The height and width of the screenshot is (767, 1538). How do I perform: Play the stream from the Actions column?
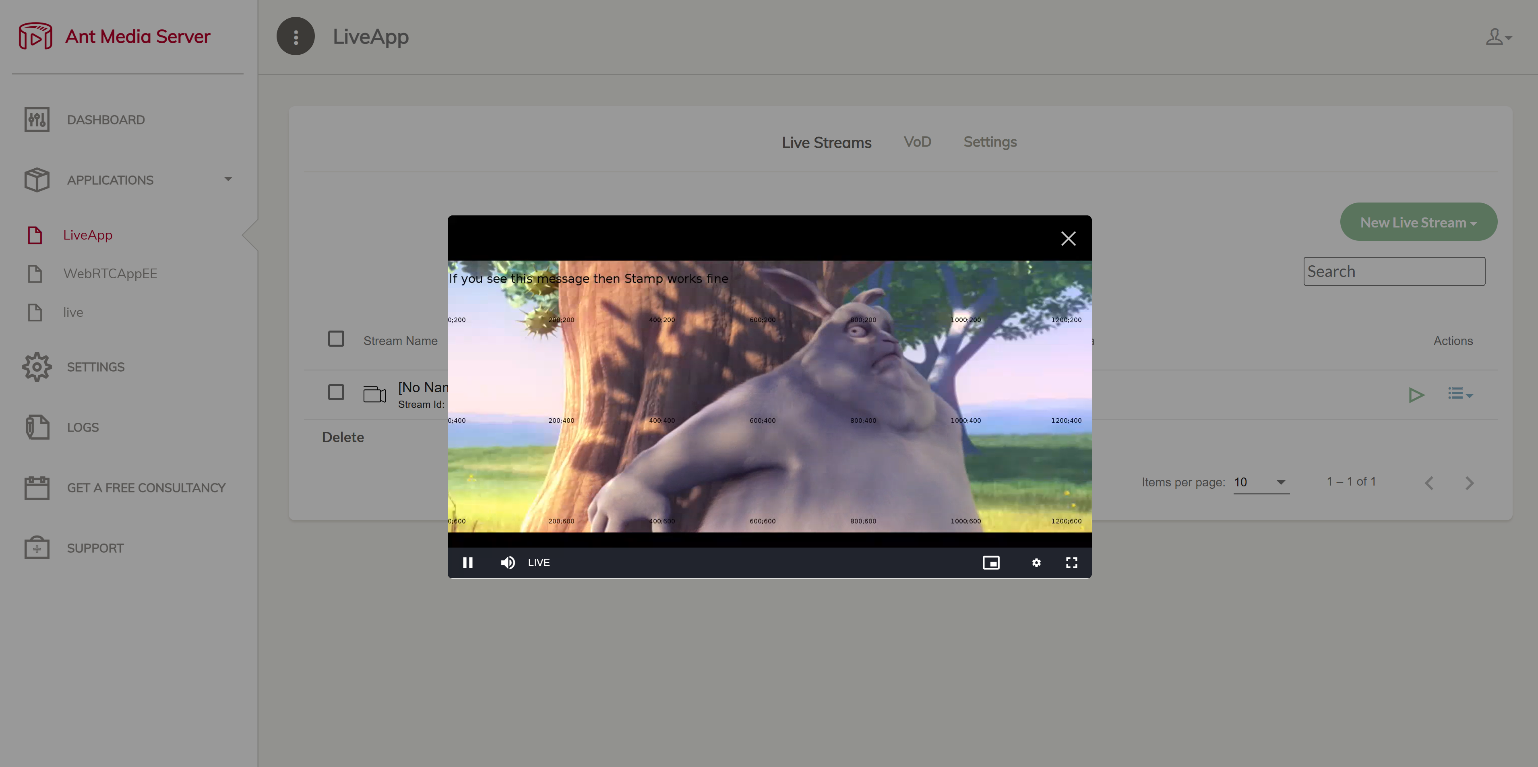pyautogui.click(x=1416, y=395)
